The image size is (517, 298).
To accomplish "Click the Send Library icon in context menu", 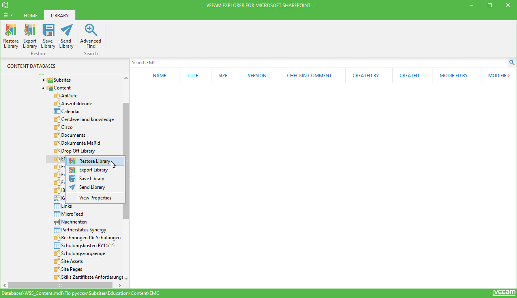I will 72,187.
